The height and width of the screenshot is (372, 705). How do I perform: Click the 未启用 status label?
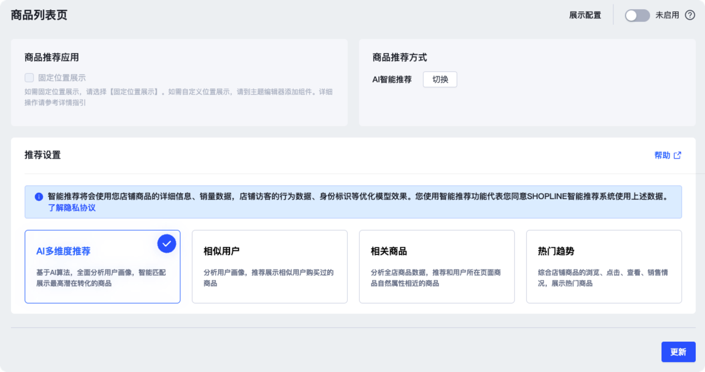667,15
